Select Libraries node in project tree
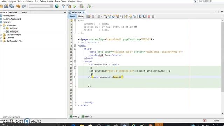Screen dimensions: 224x126 point(10,38)
